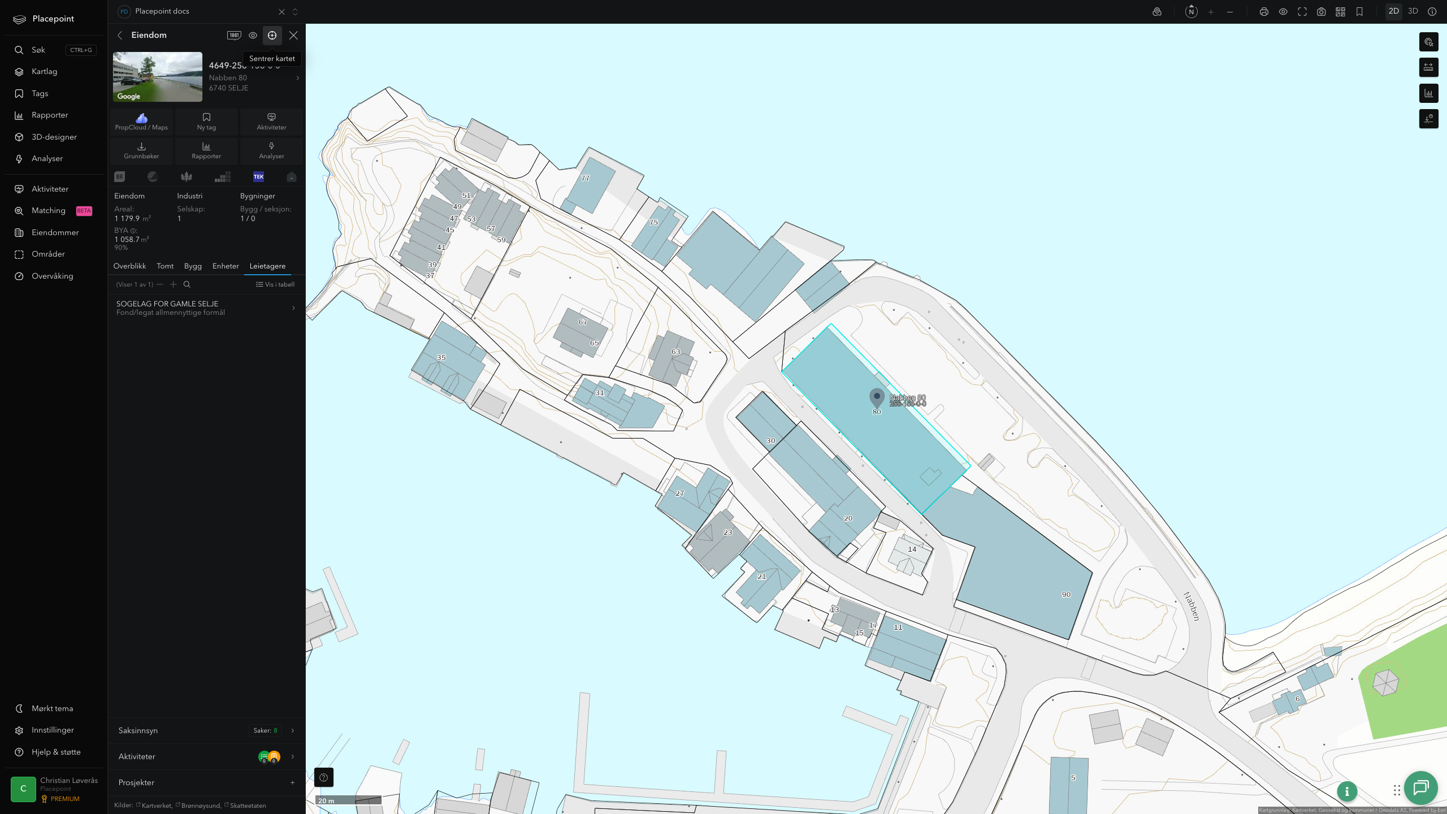Collapse tenant list with minus icon
Screen dimensions: 1447x814
coord(160,284)
